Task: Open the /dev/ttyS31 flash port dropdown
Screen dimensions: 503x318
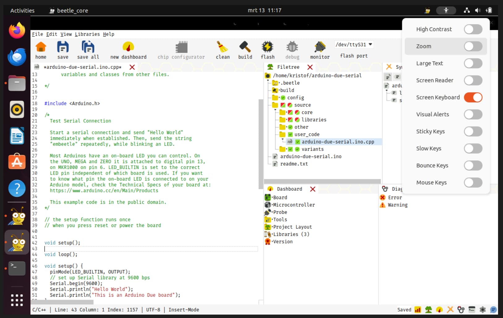Action: 354,45
